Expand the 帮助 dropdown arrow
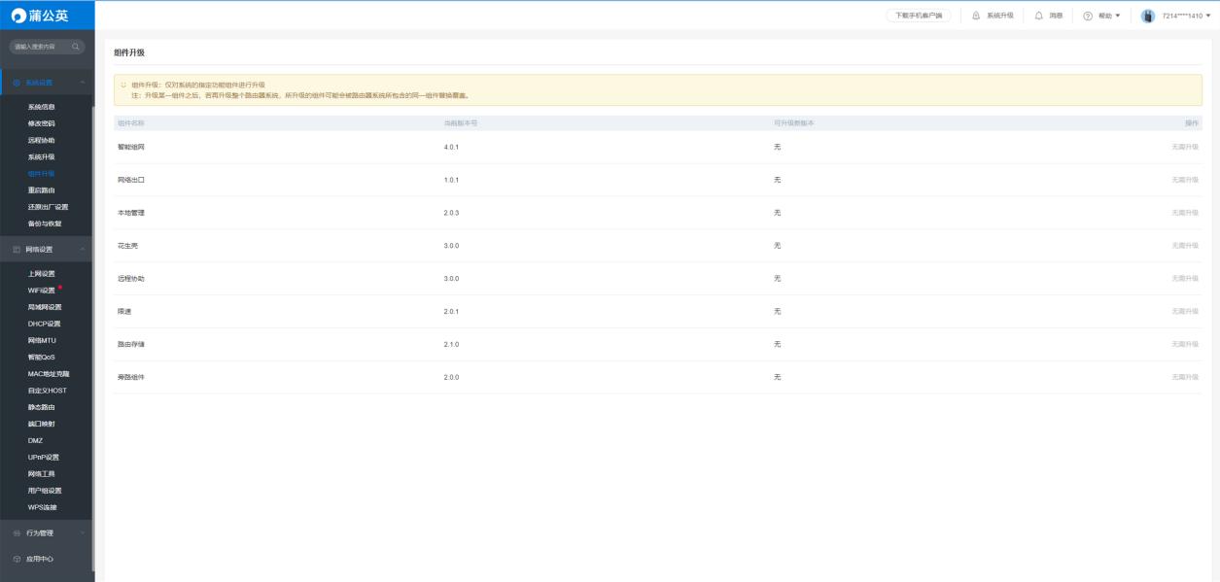Image resolution: width=1220 pixels, height=582 pixels. click(1118, 16)
